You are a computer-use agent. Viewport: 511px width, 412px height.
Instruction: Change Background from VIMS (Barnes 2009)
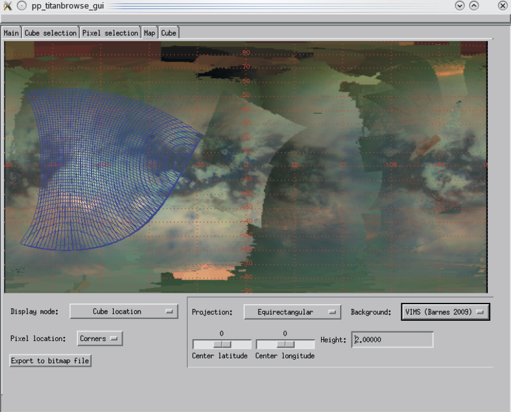tap(445, 312)
